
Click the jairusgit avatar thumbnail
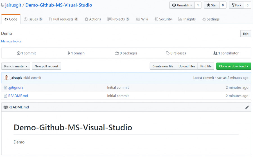[6, 78]
